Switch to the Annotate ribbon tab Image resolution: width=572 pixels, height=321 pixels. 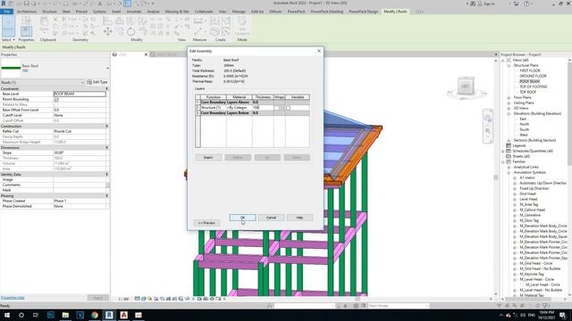click(133, 12)
